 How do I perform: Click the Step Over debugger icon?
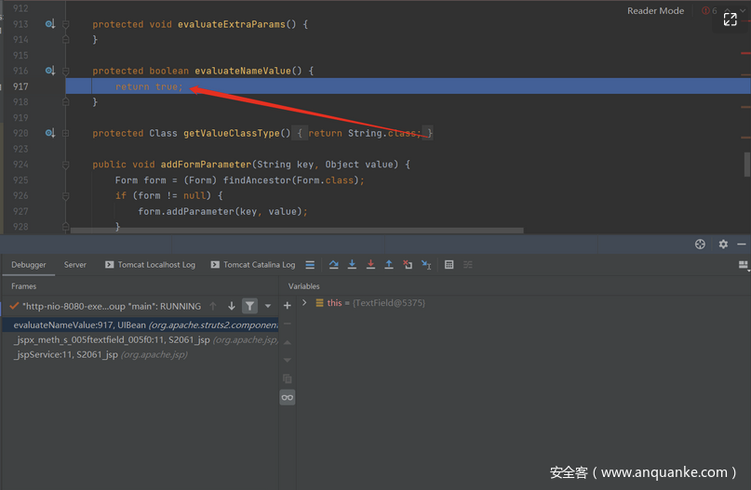pos(334,265)
